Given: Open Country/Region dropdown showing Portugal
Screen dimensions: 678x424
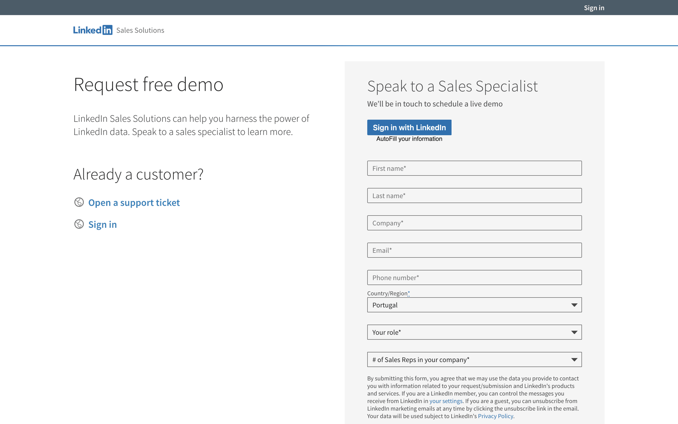Looking at the screenshot, I should (474, 305).
